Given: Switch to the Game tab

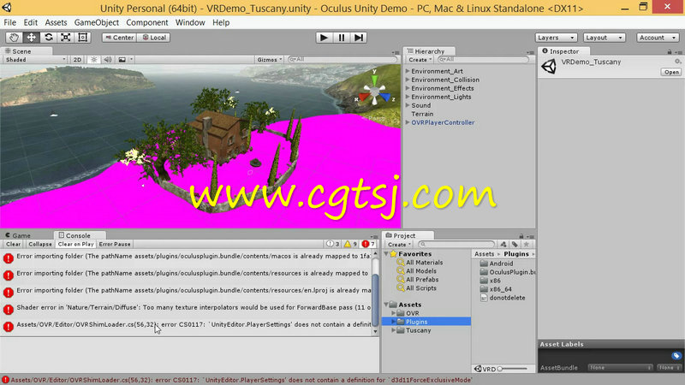Looking at the screenshot, I should 18,235.
